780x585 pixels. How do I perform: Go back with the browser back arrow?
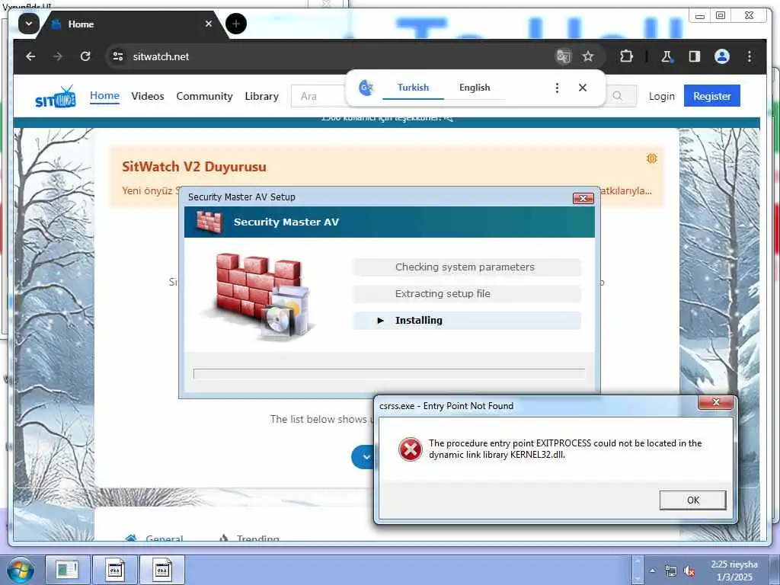(30, 56)
